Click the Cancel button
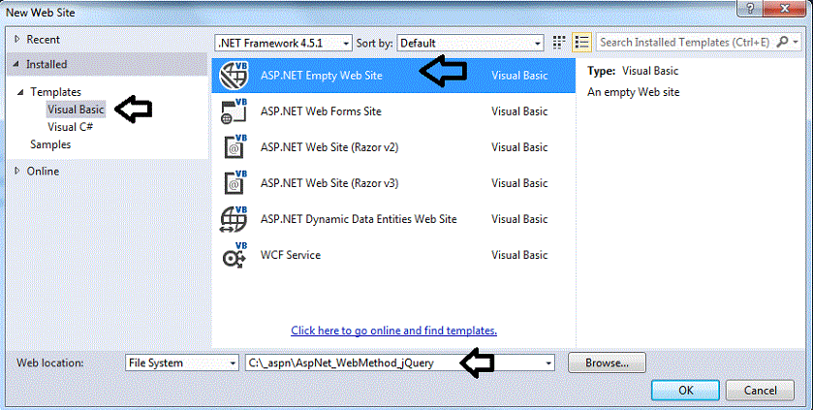The image size is (813, 410). point(760,391)
